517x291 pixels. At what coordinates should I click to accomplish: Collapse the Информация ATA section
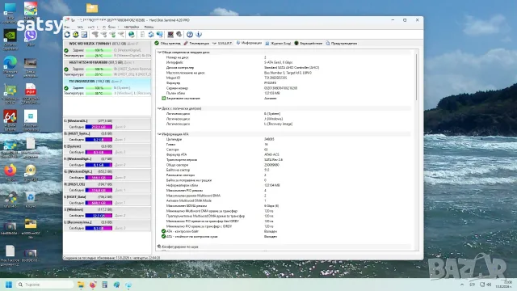159,134
